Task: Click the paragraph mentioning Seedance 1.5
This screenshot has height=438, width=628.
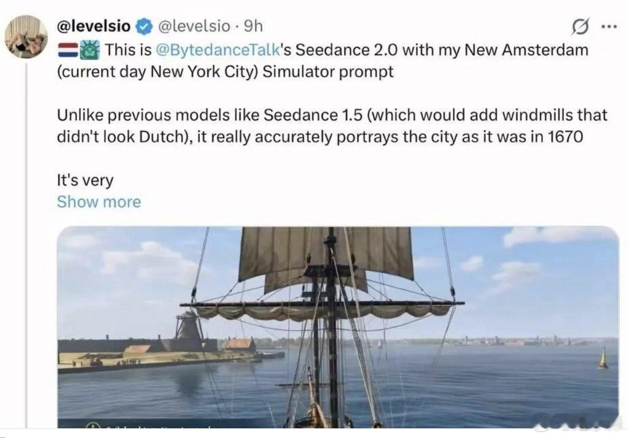Action: click(332, 125)
